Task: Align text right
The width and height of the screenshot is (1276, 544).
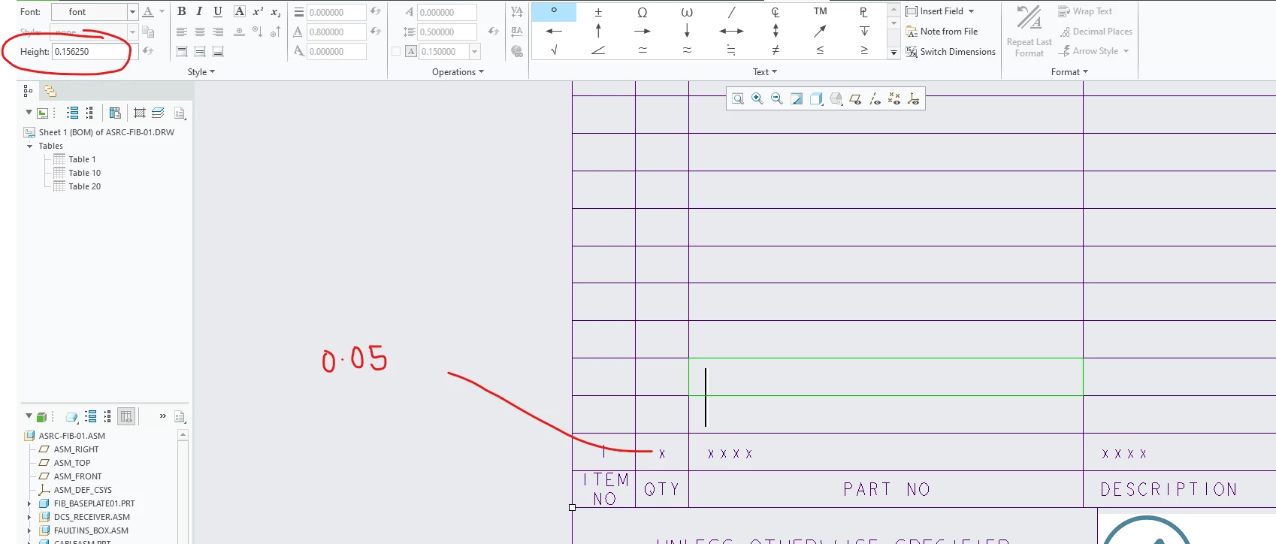Action: (218, 32)
